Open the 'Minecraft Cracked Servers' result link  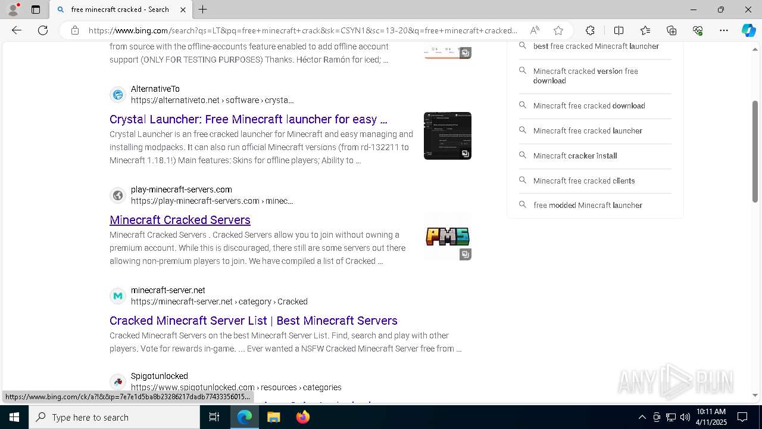tap(180, 220)
